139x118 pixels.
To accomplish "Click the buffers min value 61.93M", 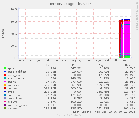I will [77, 85].
